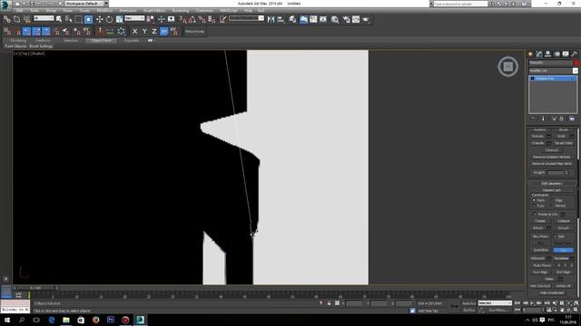The image size is (581, 326).
Task: Select the None constraint radio button
Action: pos(535,200)
